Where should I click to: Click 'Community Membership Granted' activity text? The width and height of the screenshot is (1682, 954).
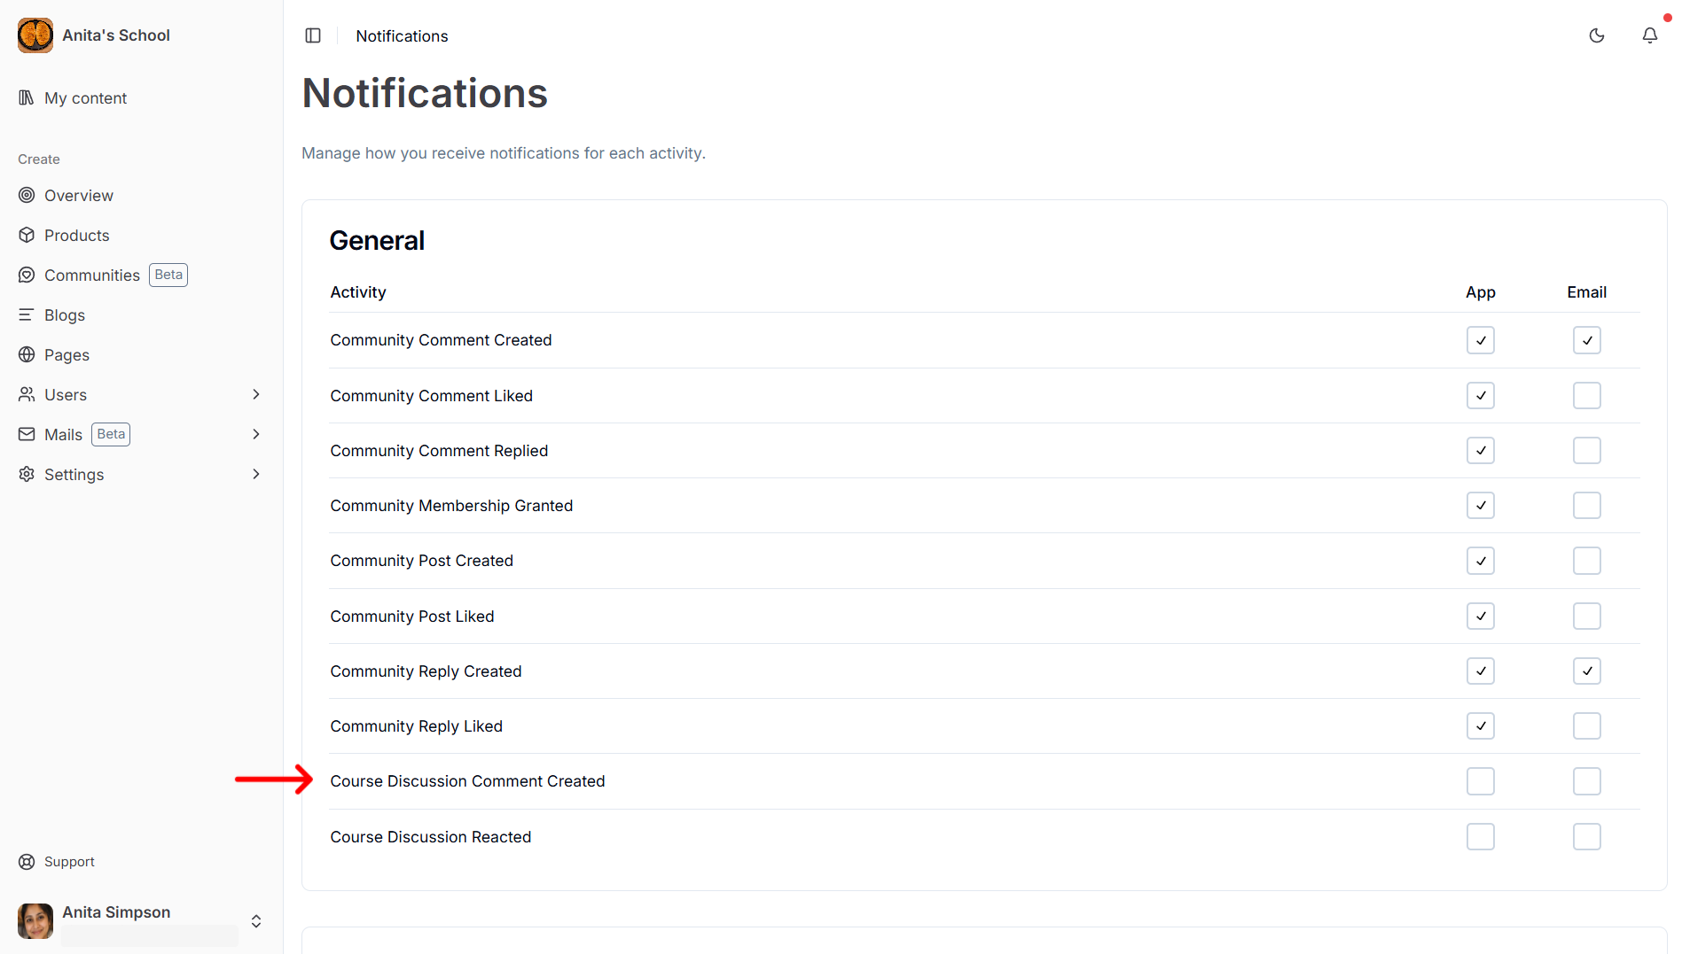[451, 506]
